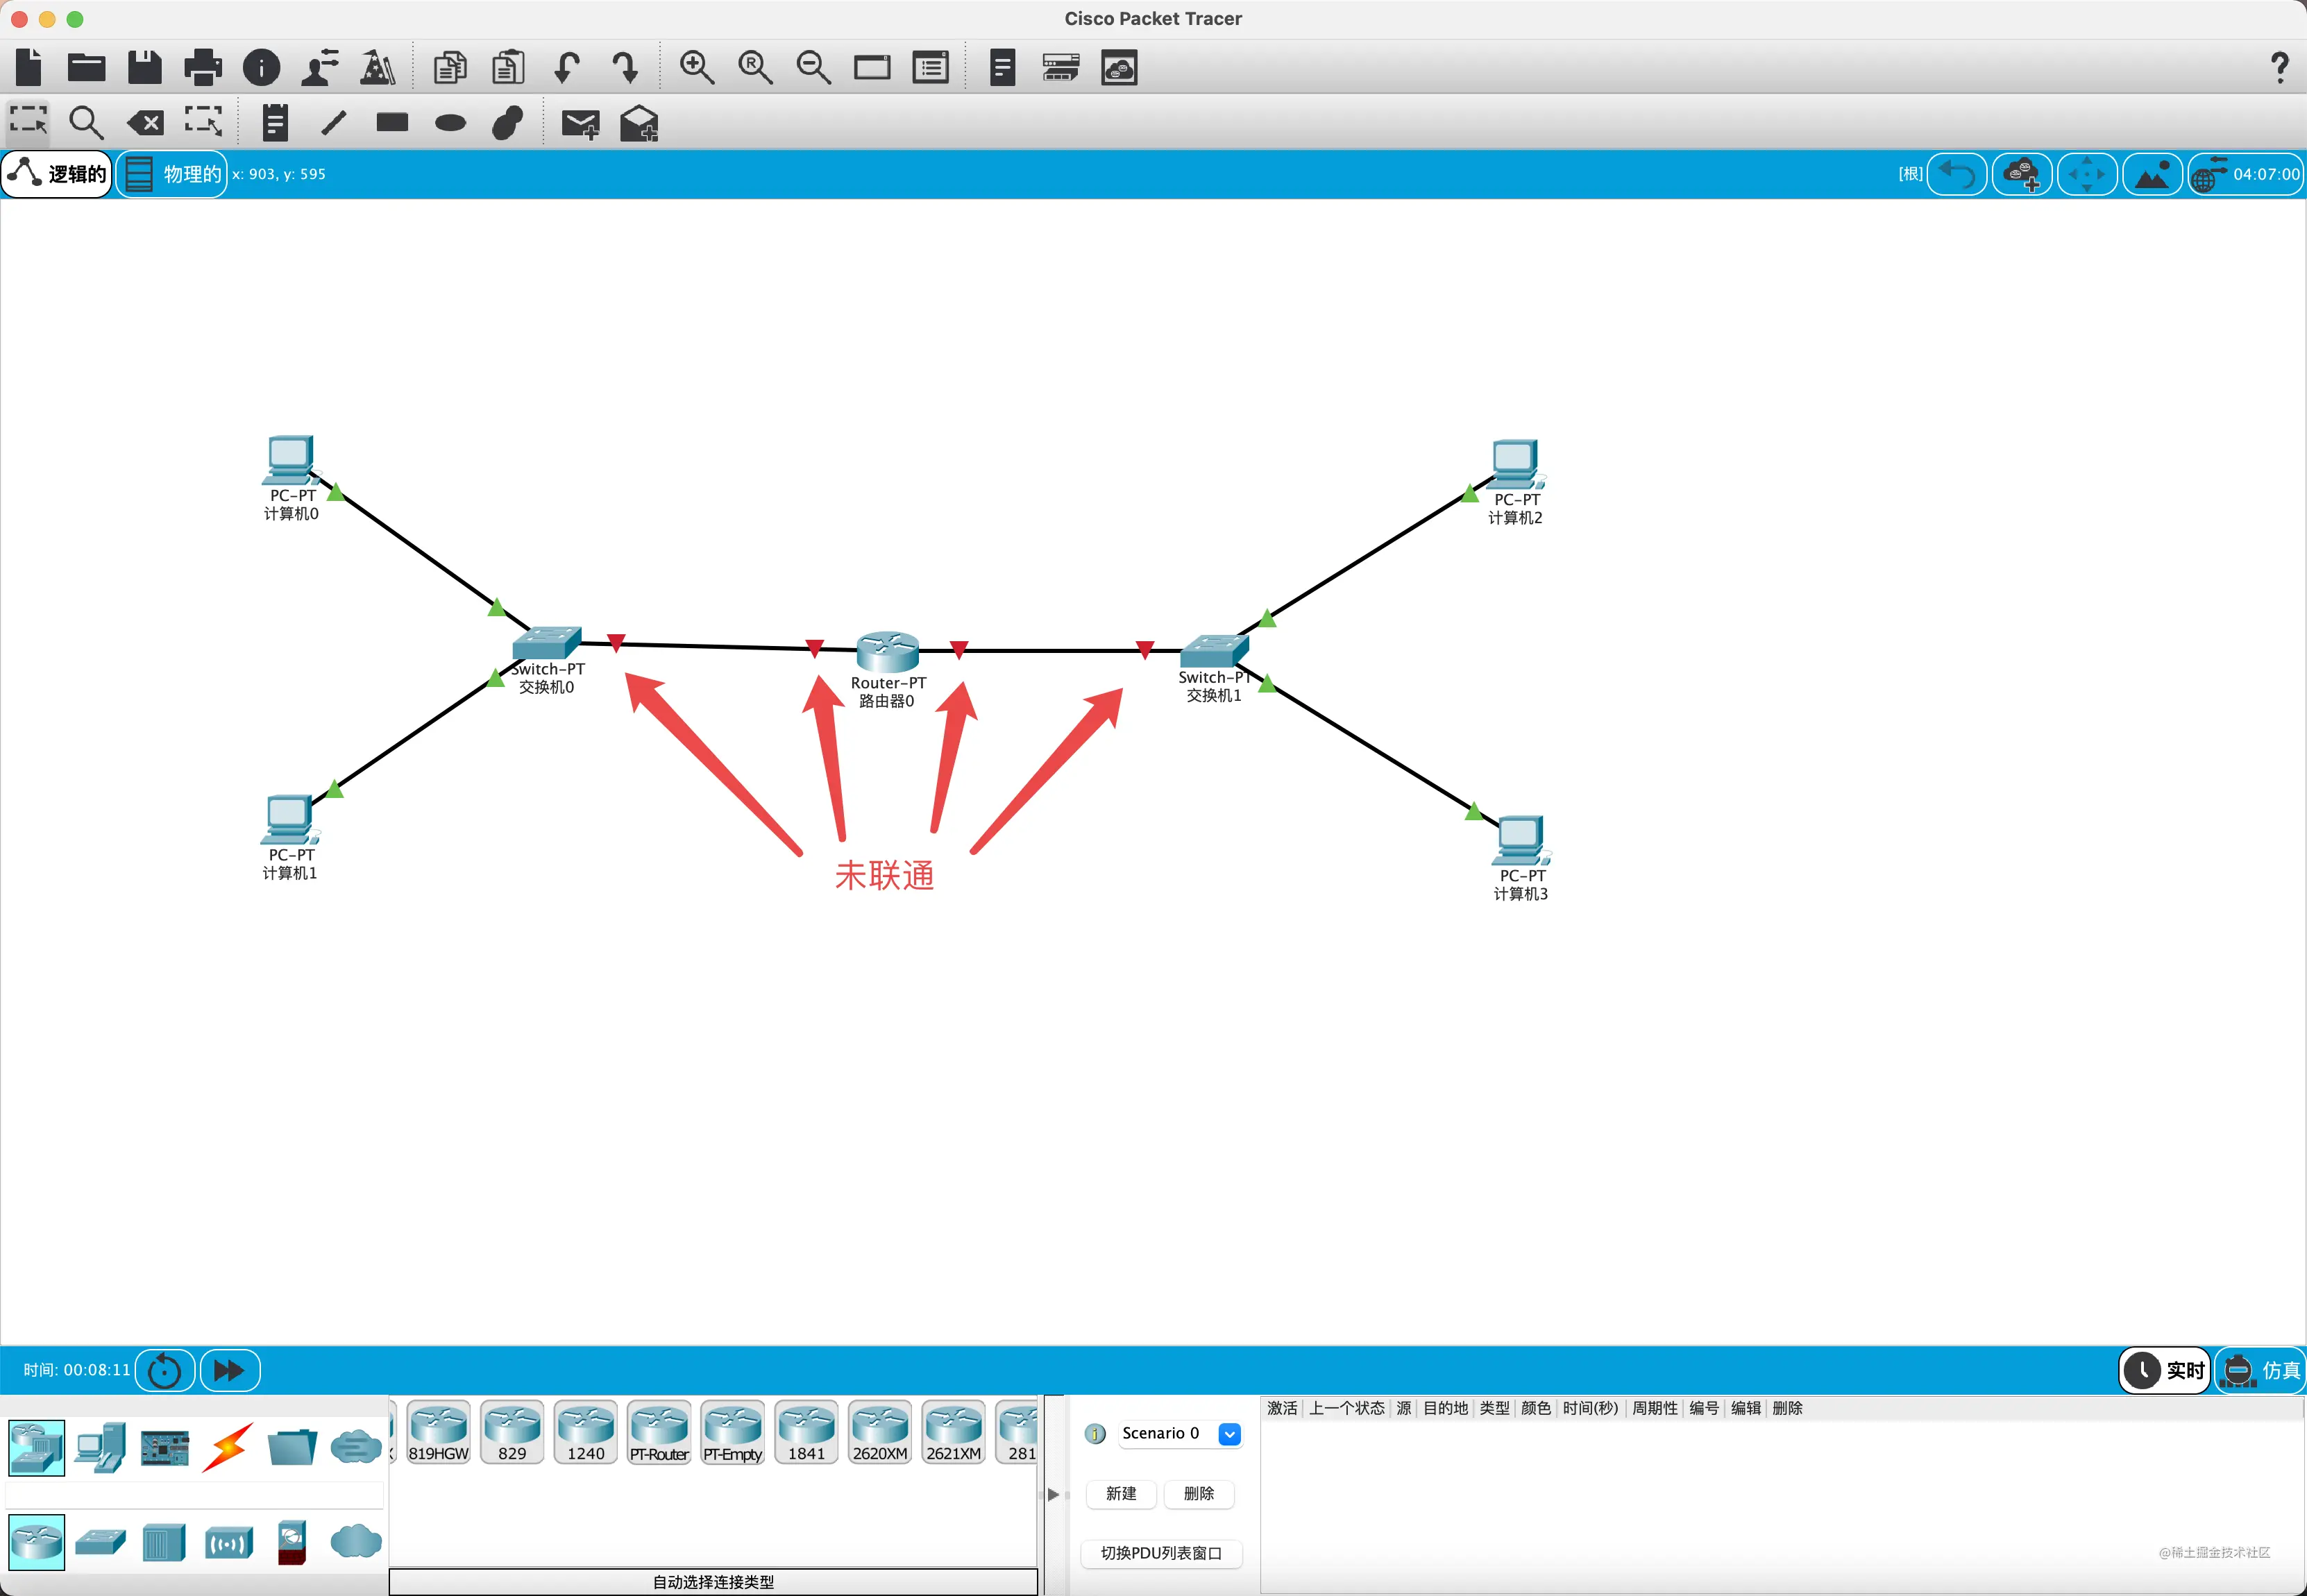Open the help question mark
This screenshot has width=2307, height=1596.
2280,67
